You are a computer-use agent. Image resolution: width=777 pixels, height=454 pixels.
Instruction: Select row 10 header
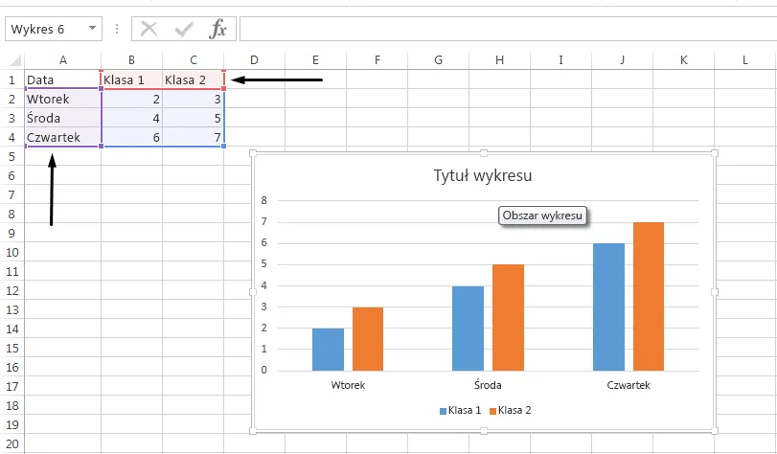[x=11, y=253]
